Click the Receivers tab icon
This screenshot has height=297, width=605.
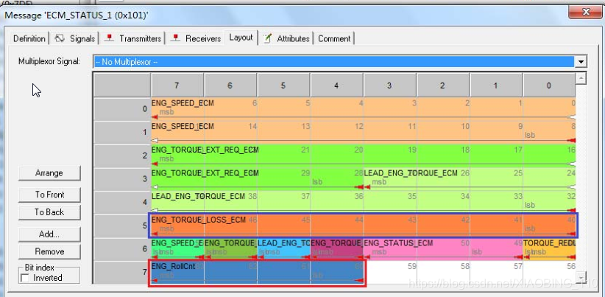tap(177, 38)
